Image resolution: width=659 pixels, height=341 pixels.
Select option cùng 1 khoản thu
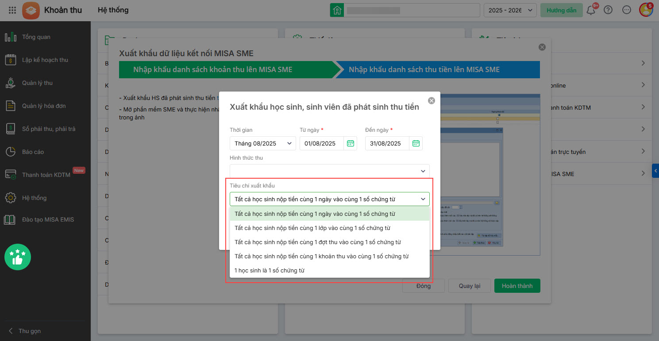(330, 257)
